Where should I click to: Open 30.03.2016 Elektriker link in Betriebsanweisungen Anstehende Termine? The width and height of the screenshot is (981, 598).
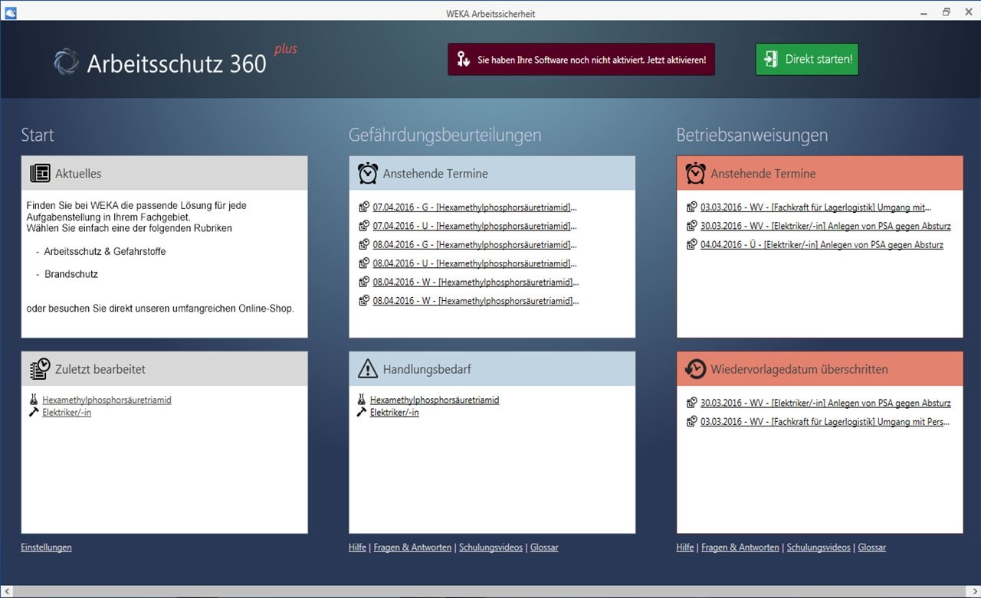(x=825, y=226)
